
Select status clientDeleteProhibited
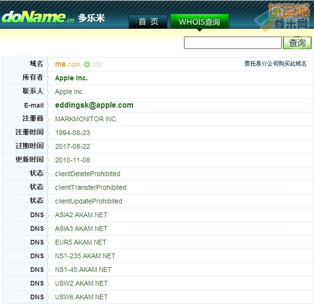point(88,174)
